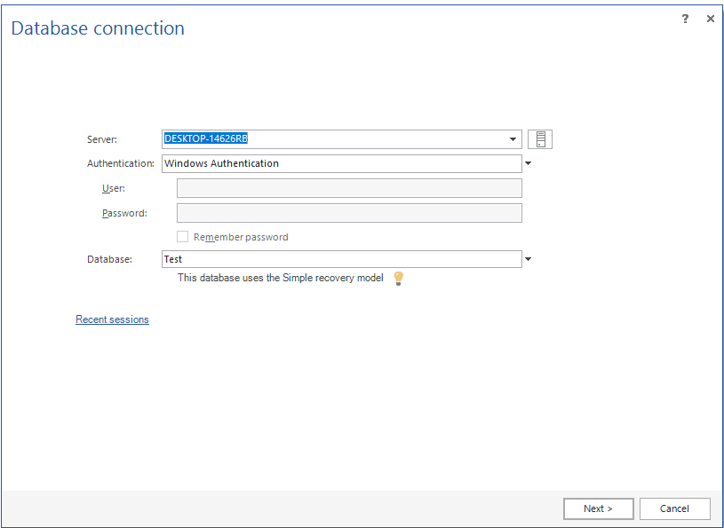This screenshot has width=724, height=528.
Task: Open help via the question mark icon
Action: pyautogui.click(x=685, y=19)
